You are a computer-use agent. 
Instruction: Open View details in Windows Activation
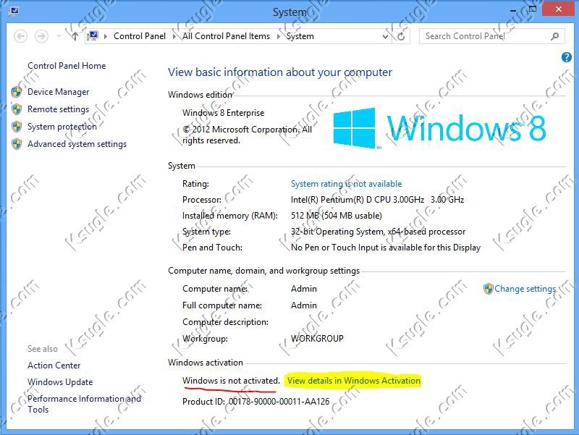coord(354,380)
